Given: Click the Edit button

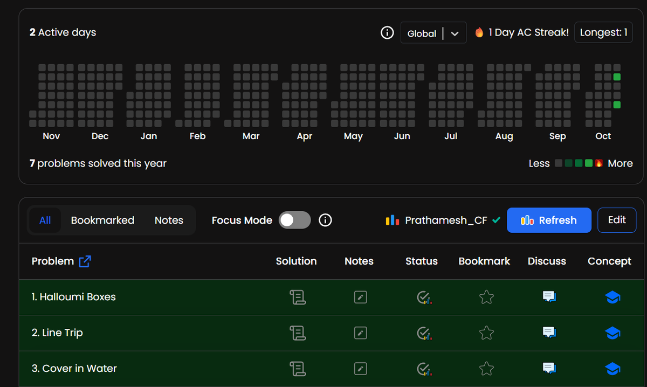Looking at the screenshot, I should [x=617, y=220].
